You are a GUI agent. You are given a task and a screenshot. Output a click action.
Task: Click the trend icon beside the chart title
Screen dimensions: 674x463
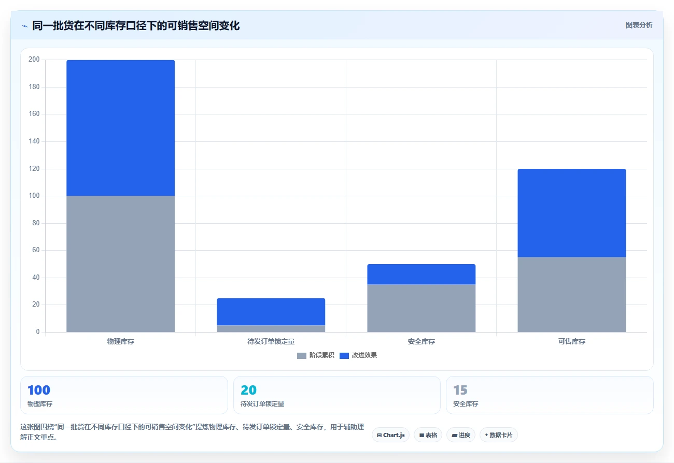click(x=24, y=26)
